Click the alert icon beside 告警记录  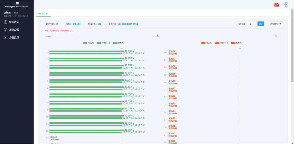tap(5, 37)
